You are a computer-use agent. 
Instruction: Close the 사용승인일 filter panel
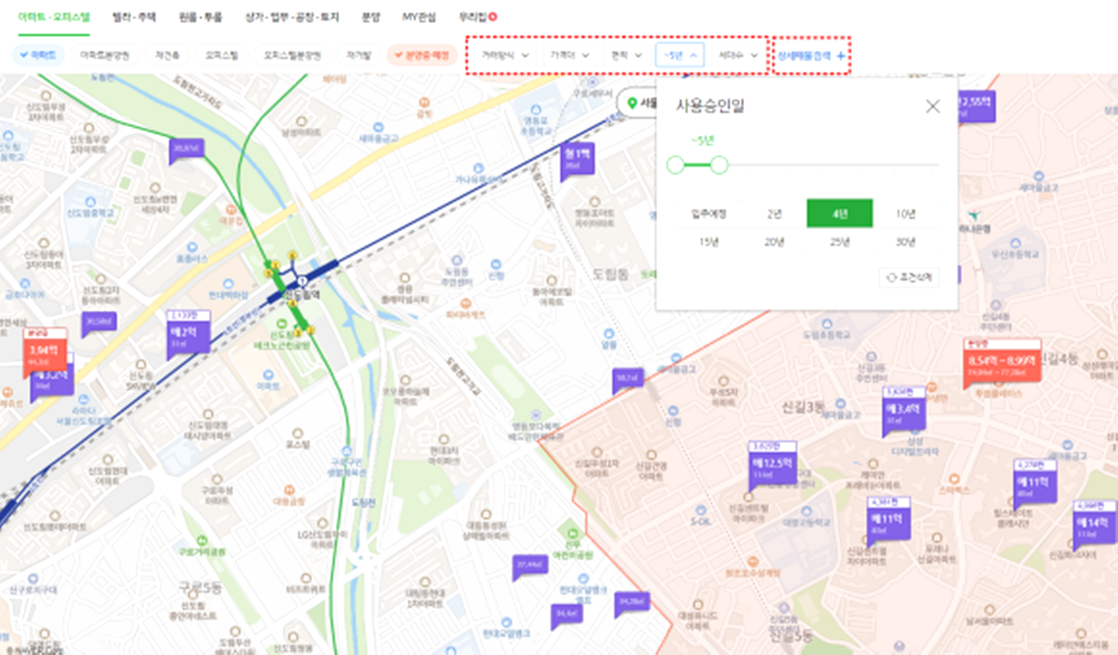pos(932,106)
